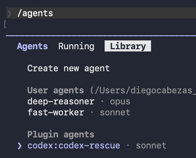
Task: Click the prompt chevron before /agents
Action: click(9, 14)
